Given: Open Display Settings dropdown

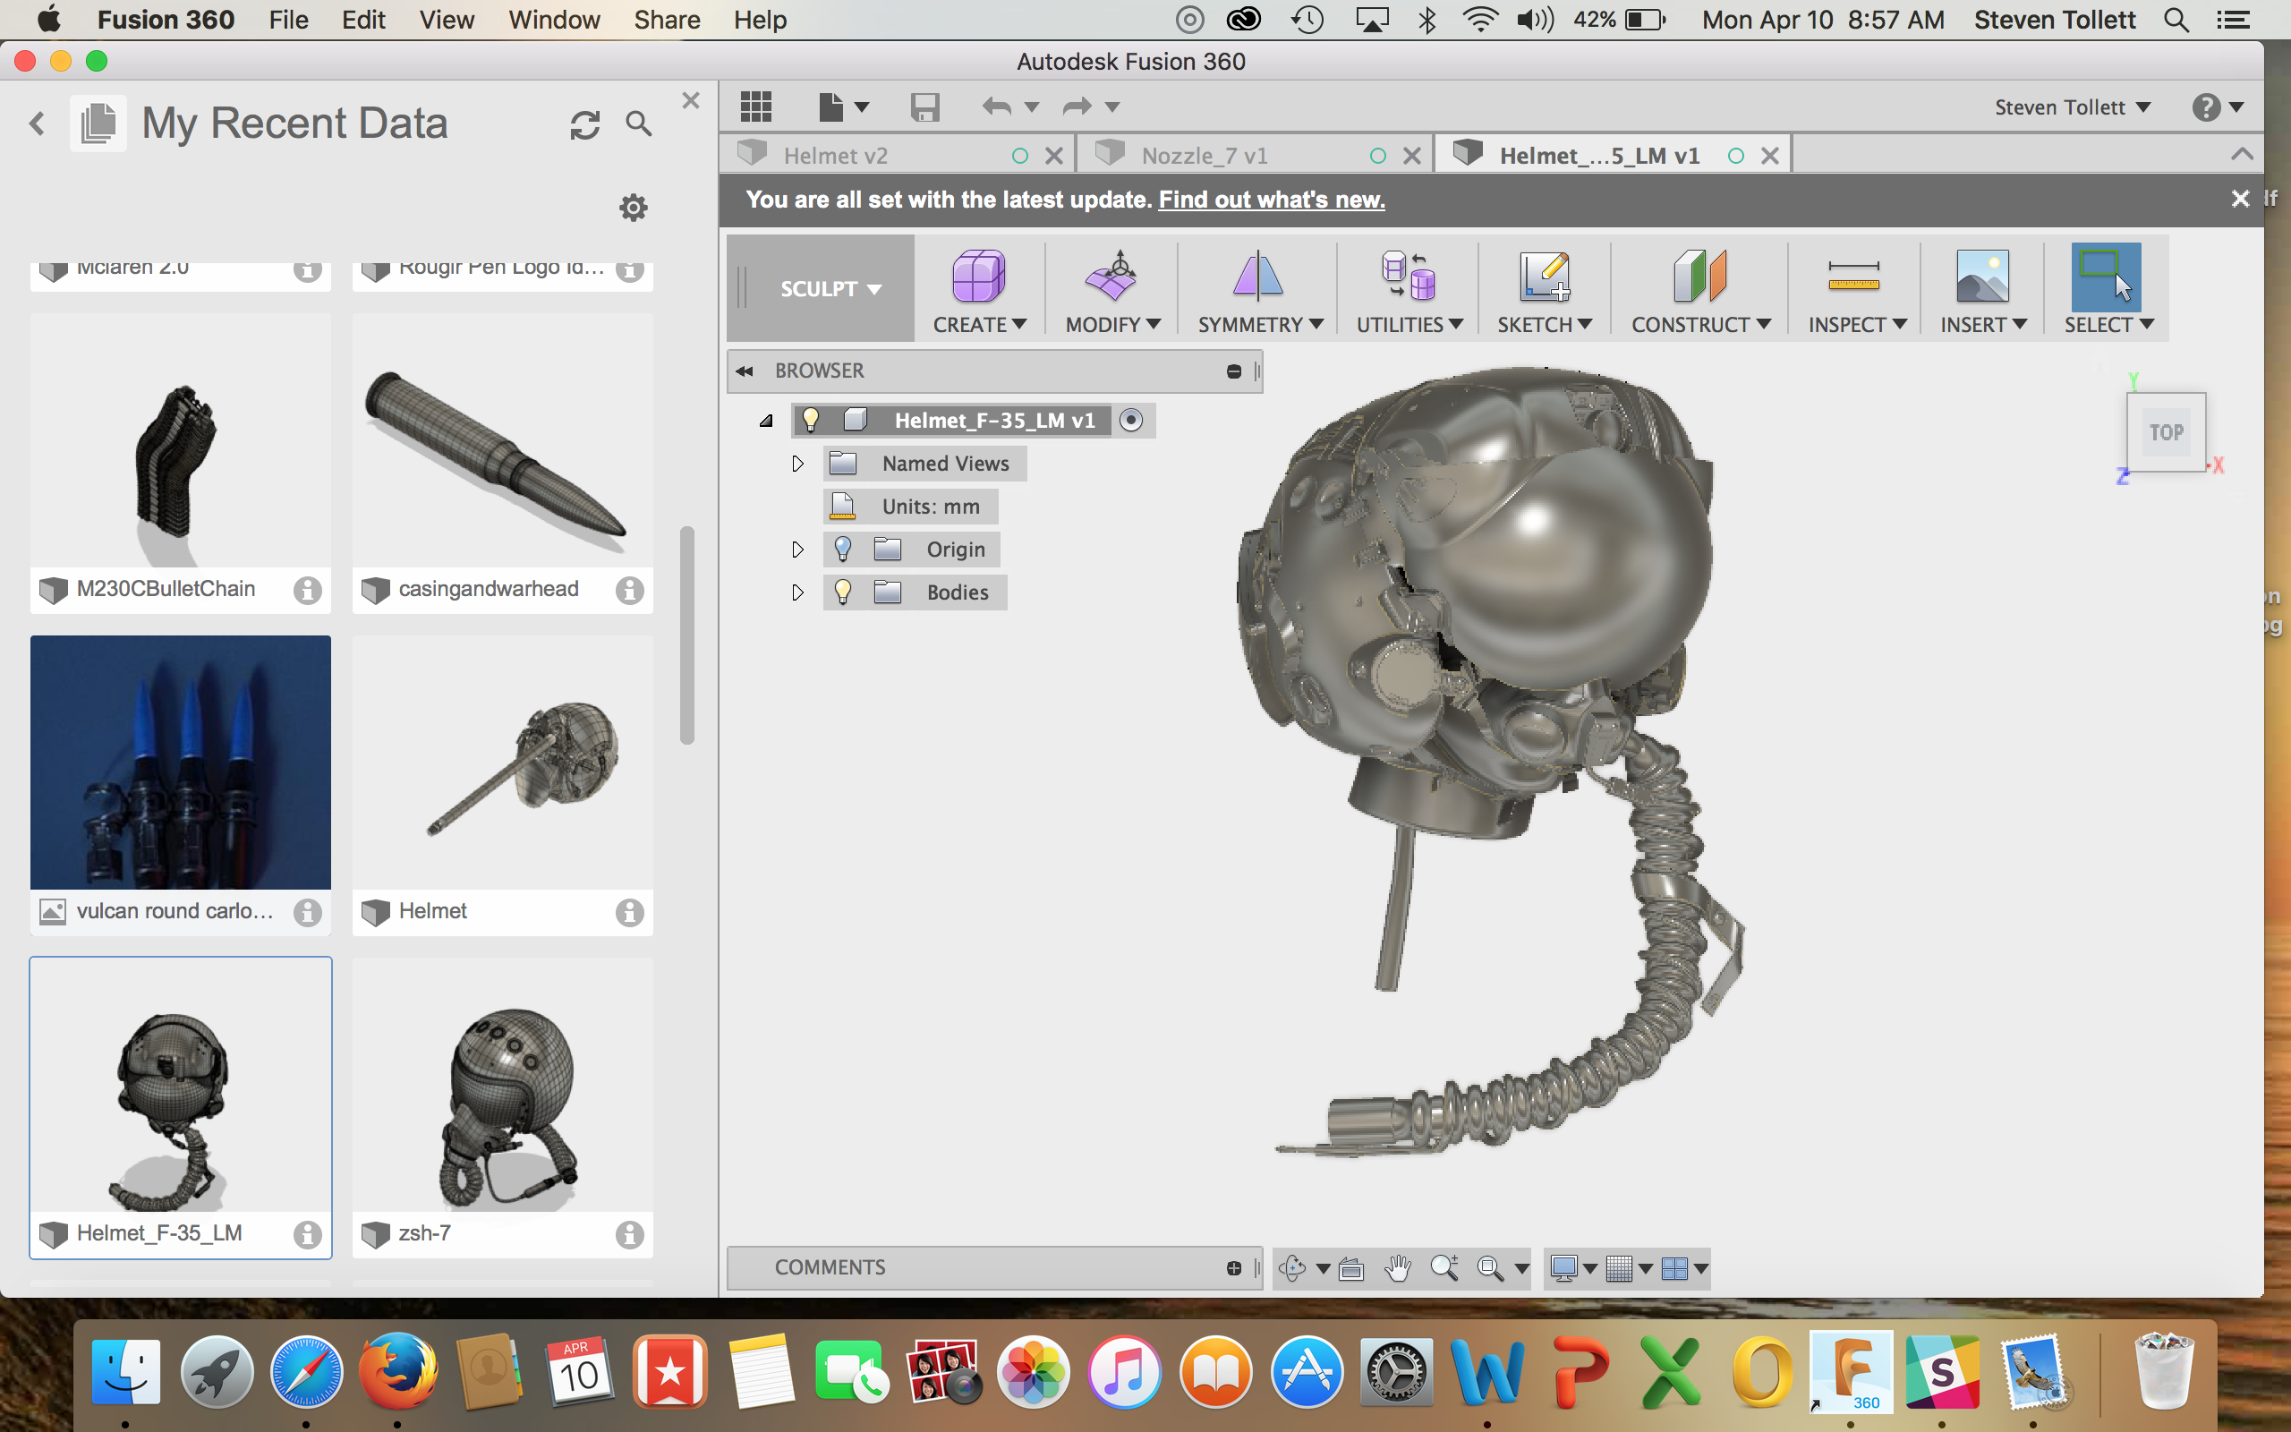Looking at the screenshot, I should click(x=1572, y=1267).
